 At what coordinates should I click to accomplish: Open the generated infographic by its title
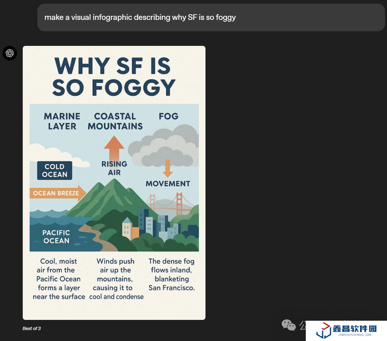pos(114,76)
